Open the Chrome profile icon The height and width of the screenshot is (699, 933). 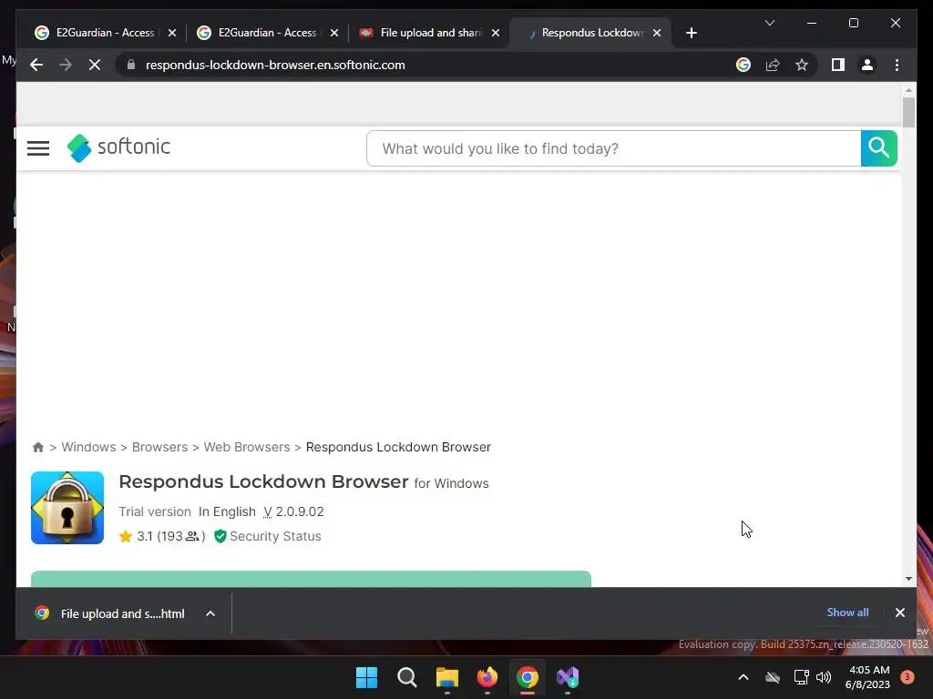click(867, 65)
